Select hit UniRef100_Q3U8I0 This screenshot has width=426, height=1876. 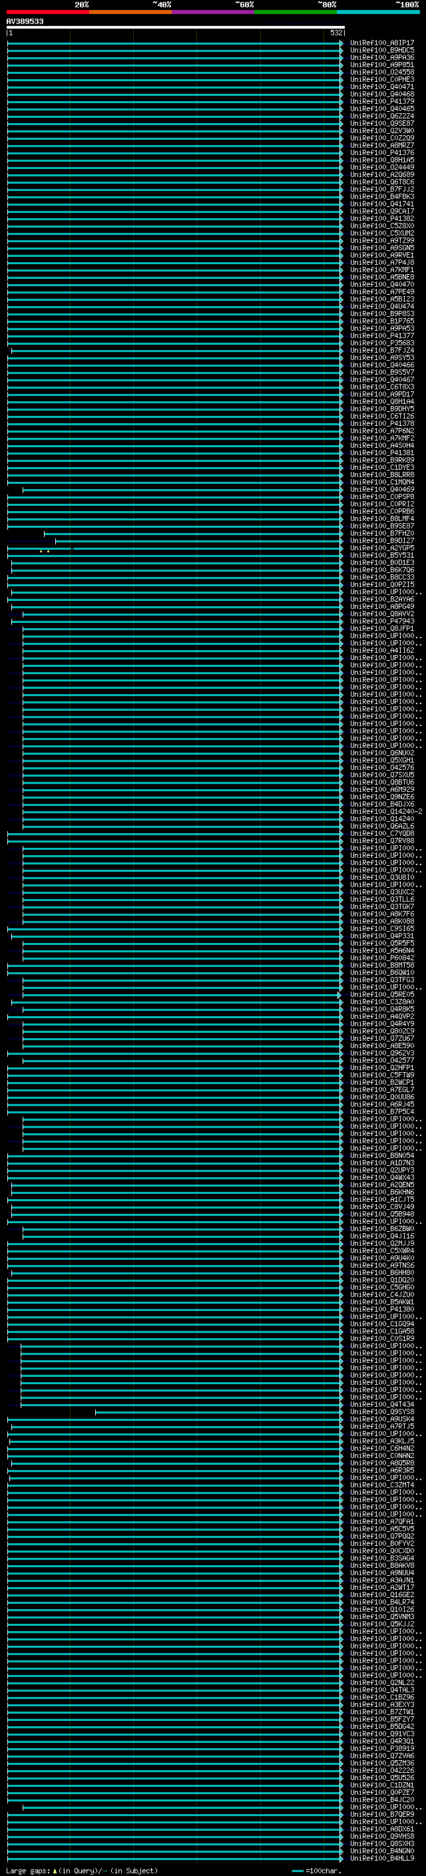tap(381, 878)
